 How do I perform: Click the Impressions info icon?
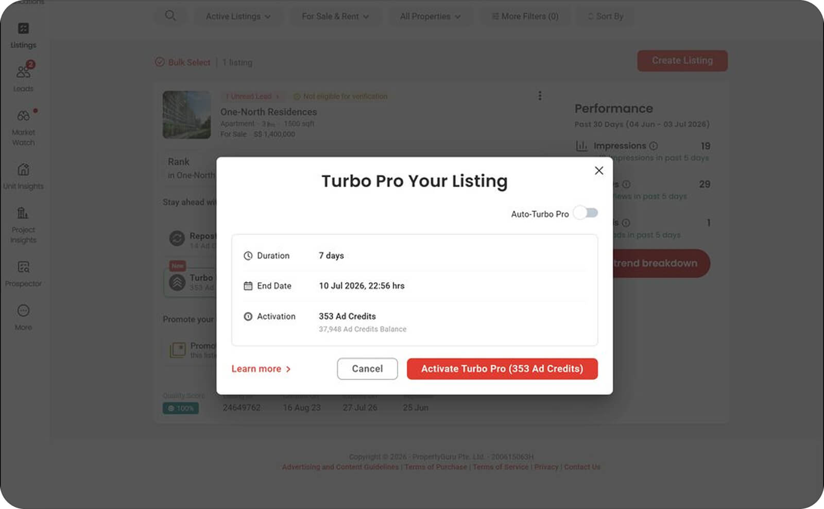(x=654, y=146)
